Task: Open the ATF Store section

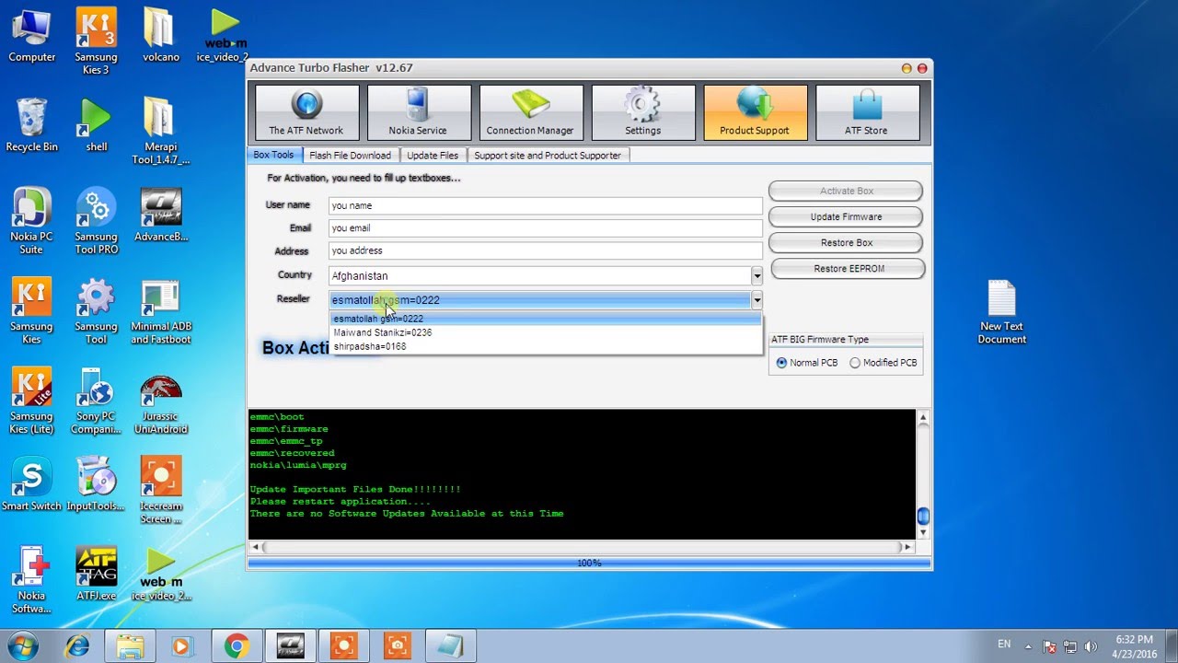Action: 867,112
